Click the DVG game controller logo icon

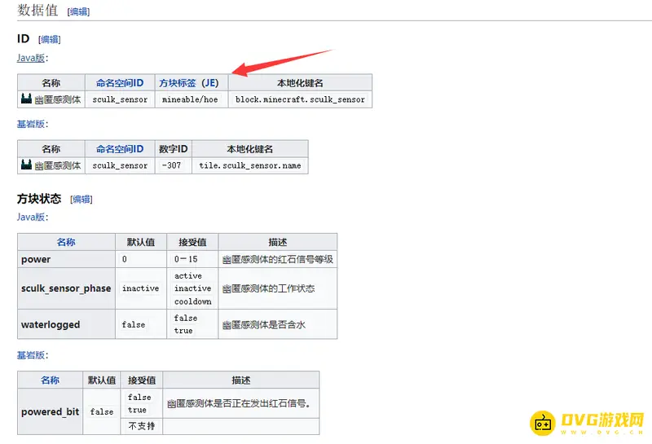coord(543,423)
